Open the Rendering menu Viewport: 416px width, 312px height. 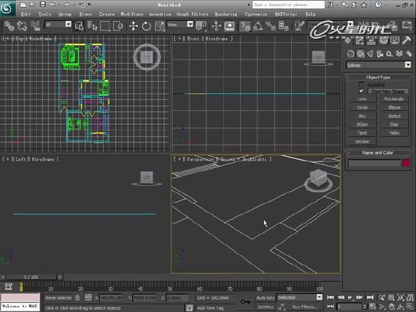(226, 14)
